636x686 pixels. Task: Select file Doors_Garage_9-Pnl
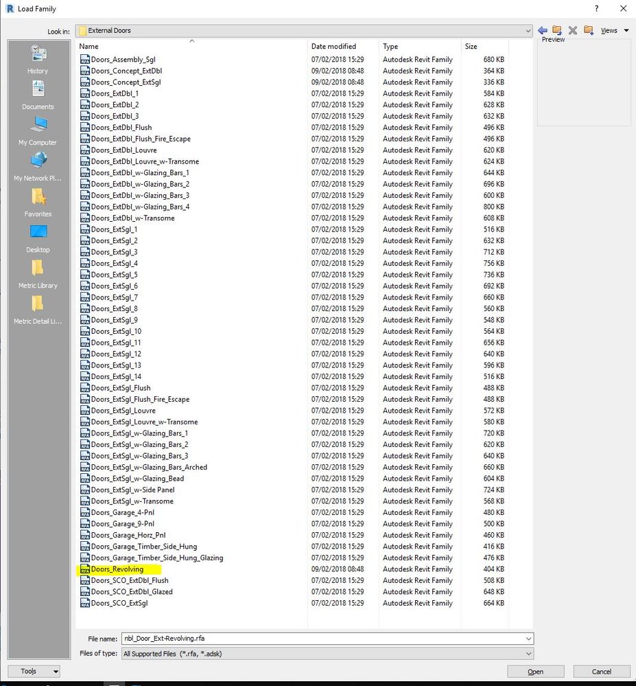click(122, 524)
